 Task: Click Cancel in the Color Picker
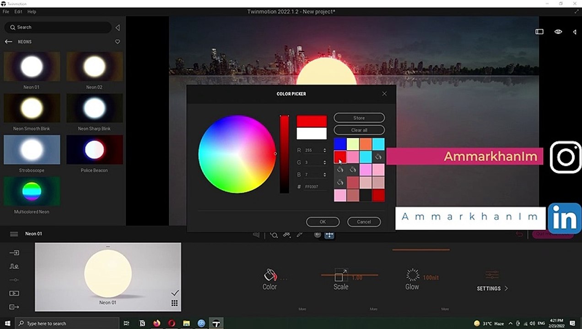click(x=364, y=222)
